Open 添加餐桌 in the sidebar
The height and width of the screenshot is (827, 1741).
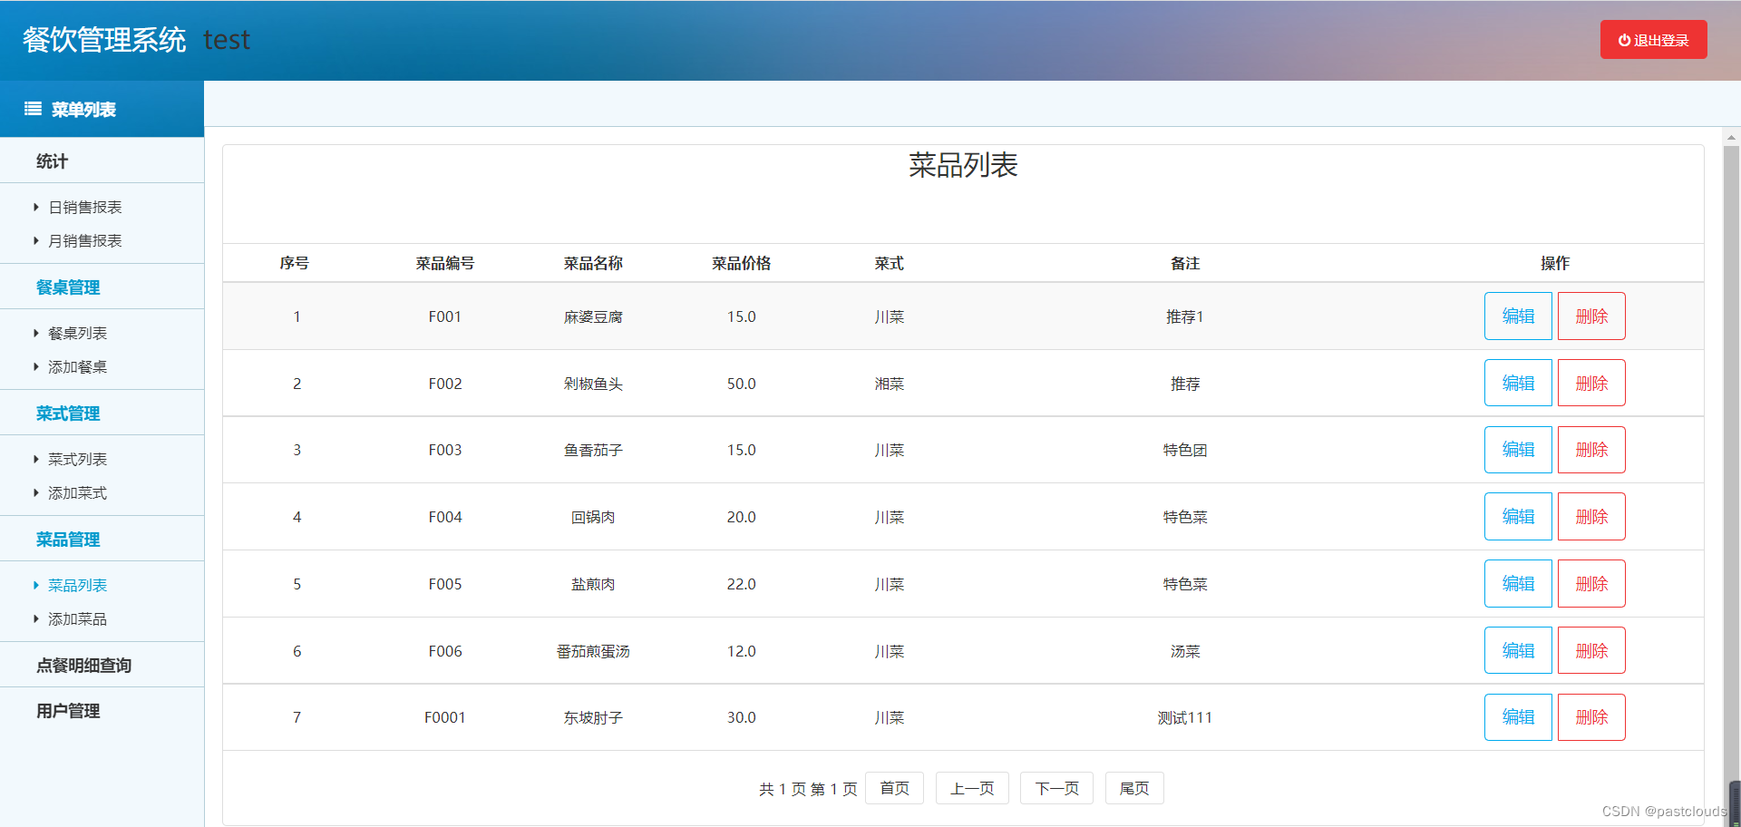(x=78, y=367)
